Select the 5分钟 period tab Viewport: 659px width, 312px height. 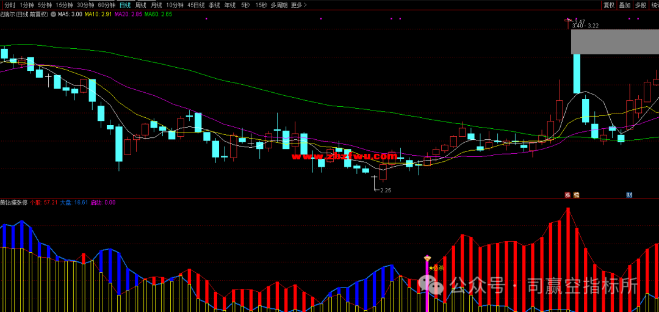click(45, 5)
